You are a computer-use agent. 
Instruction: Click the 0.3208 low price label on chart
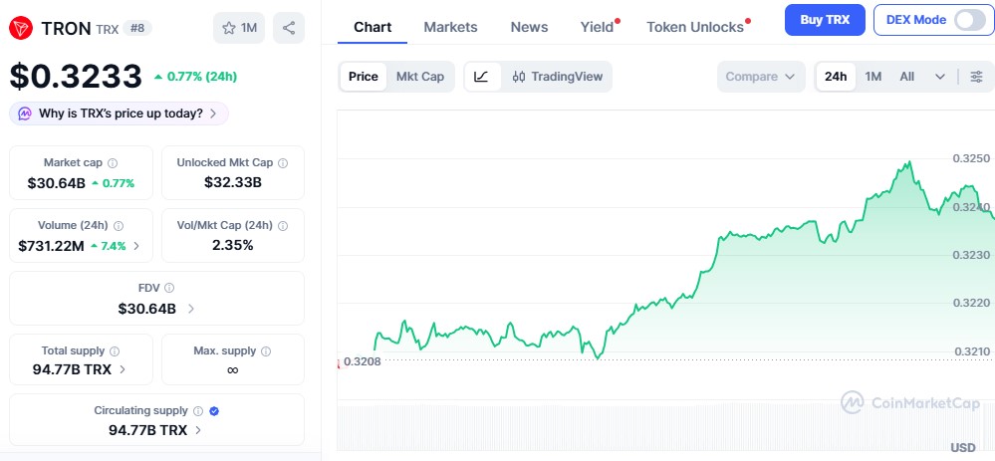pos(362,362)
